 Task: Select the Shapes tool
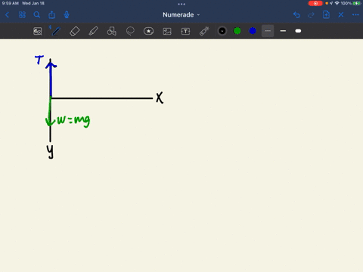click(112, 31)
